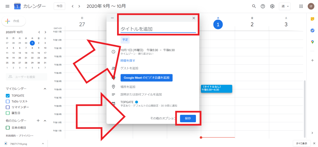The width and height of the screenshot is (318, 147).
Task: Open Google Keep in side panel
Action: [312, 19]
